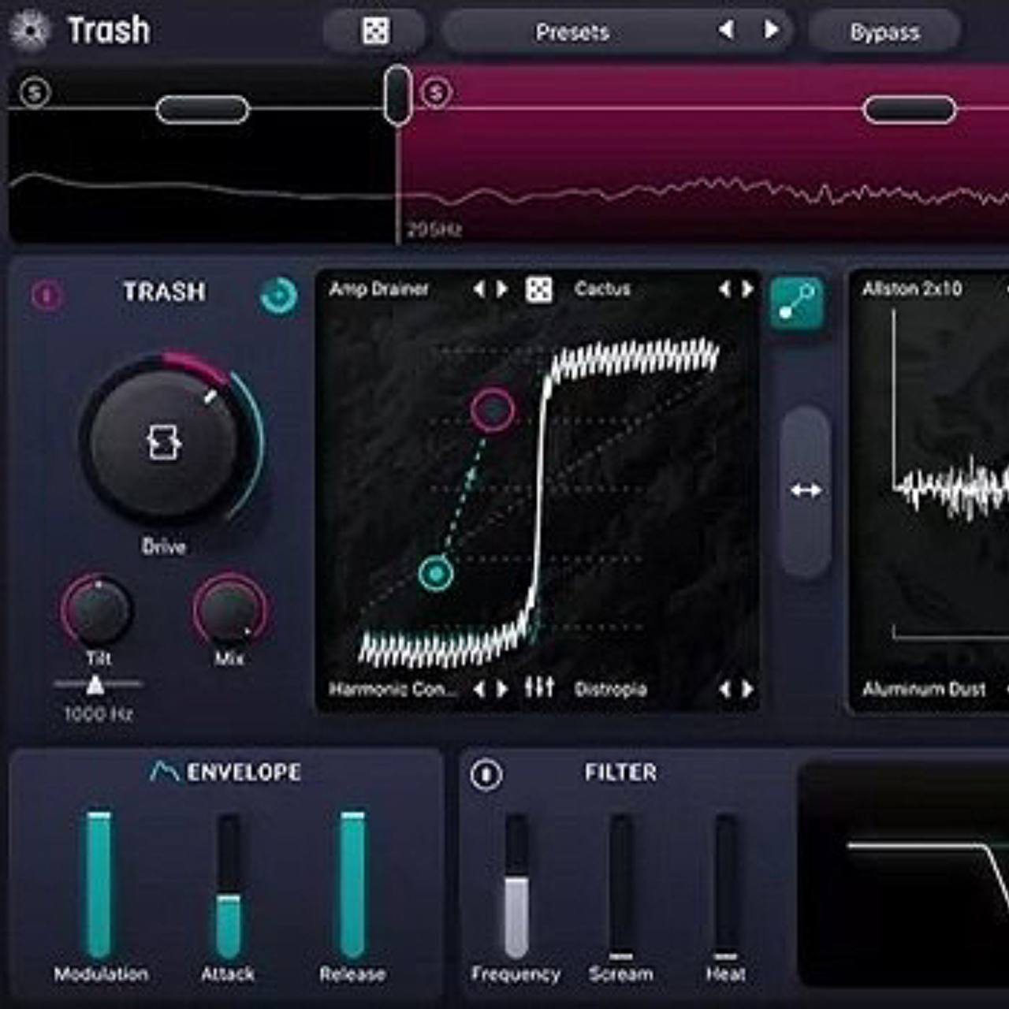
Task: Click the global randomize dice button
Action: 375,32
